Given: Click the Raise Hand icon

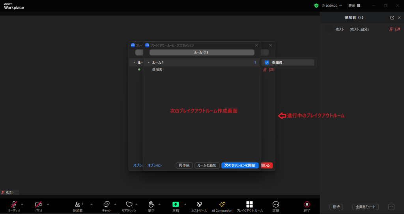Looking at the screenshot, I should [151, 204].
